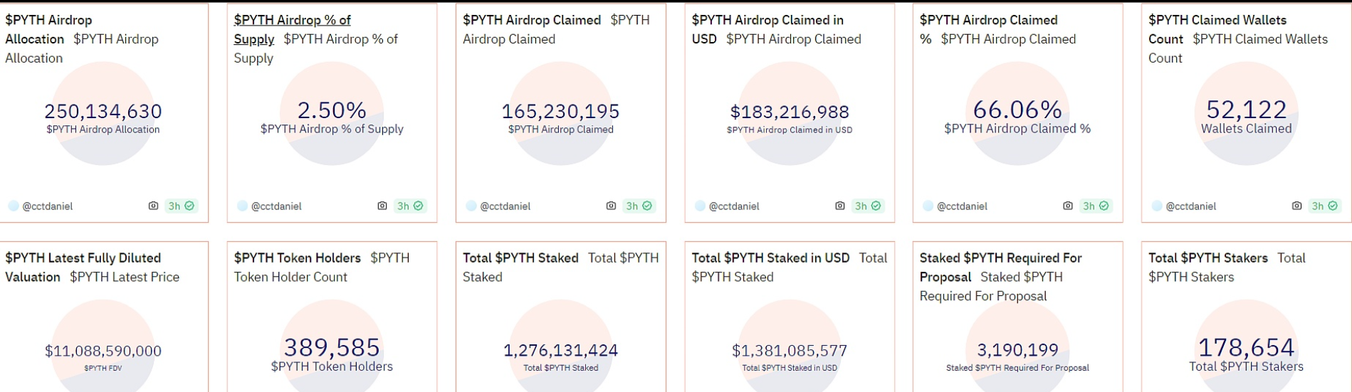Open $PYTH Latest Fully Diluted Valuation title
The width and height of the screenshot is (1352, 392).
tap(83, 258)
